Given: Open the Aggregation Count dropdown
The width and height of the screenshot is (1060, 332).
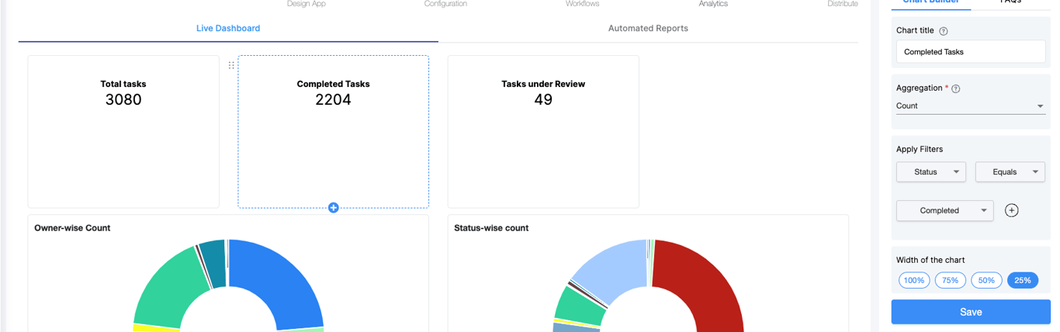Looking at the screenshot, I should click(x=971, y=106).
